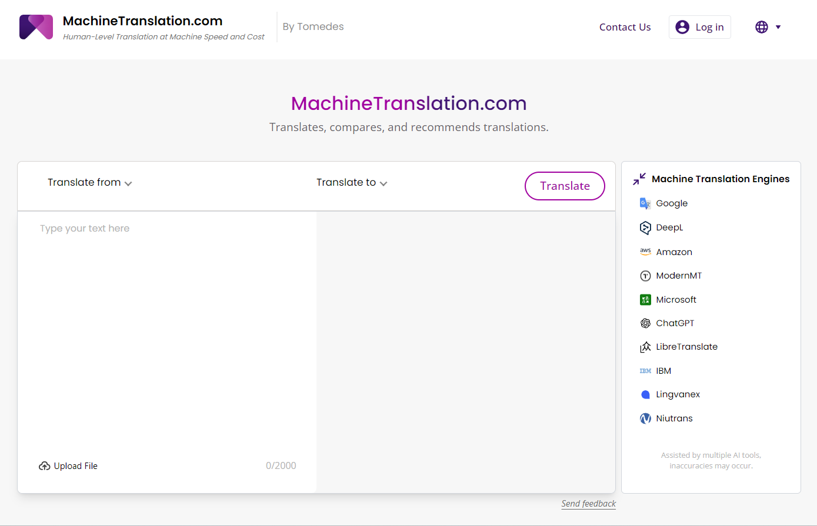This screenshot has height=526, width=817.
Task: Click the translation output pane
Action: pyautogui.click(x=466, y=351)
